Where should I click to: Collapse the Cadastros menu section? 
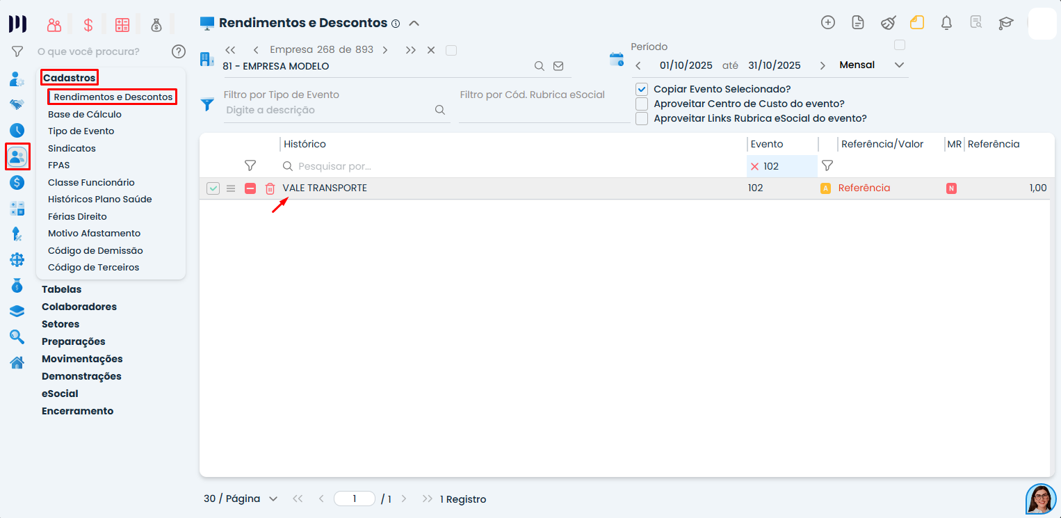(69, 78)
